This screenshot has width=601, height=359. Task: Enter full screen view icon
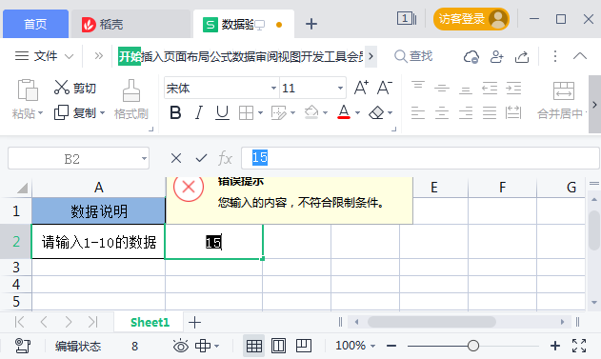pyautogui.click(x=579, y=346)
